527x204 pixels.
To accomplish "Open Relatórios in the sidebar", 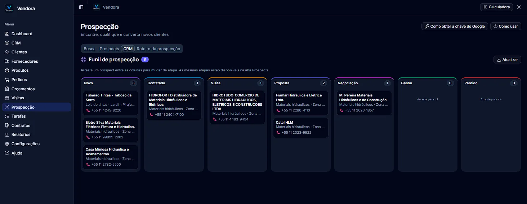I will [x=37, y=134].
